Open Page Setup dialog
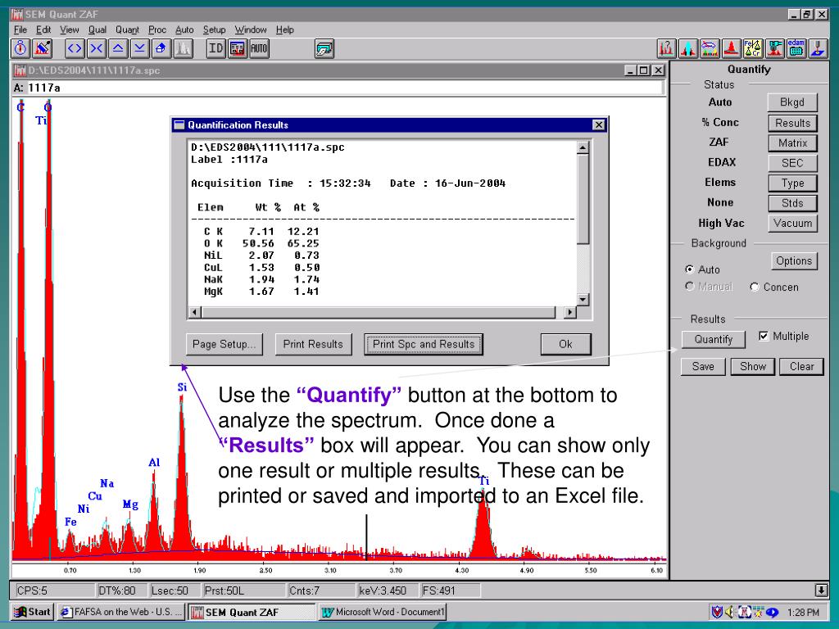839x629 pixels. coord(224,345)
